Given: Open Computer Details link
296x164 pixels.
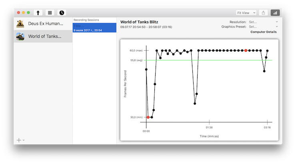Looking at the screenshot, I should 263,32.
